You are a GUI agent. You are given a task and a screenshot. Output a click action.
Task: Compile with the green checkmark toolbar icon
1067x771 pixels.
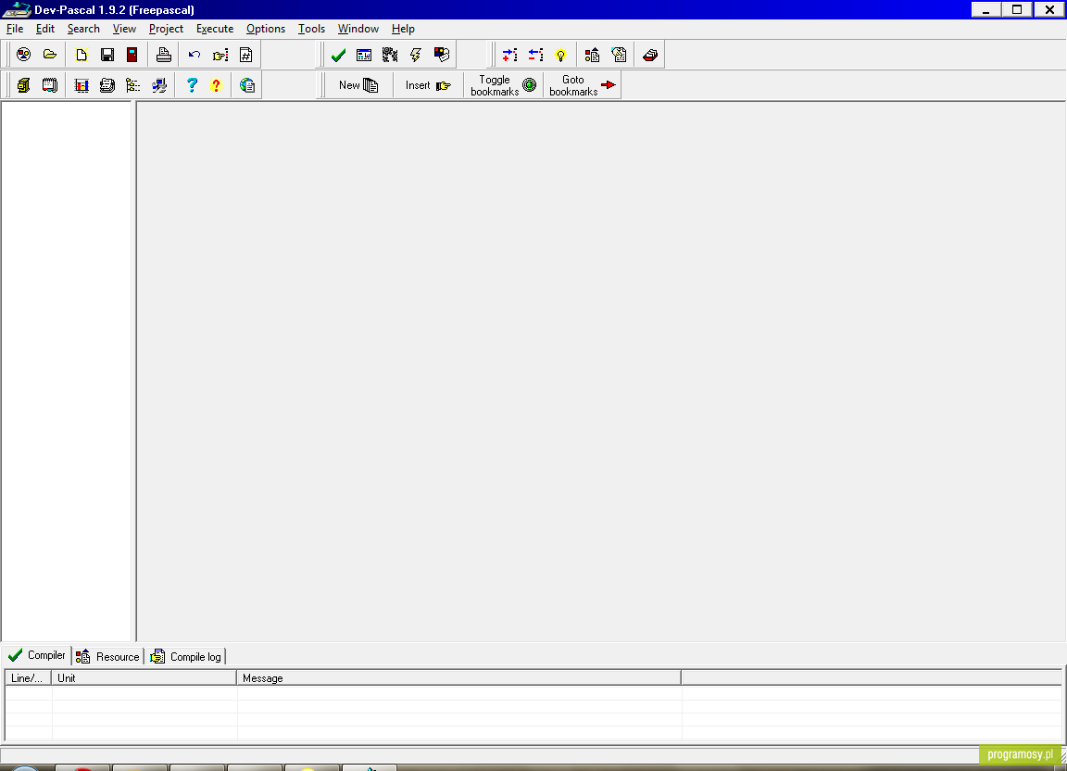(x=338, y=55)
